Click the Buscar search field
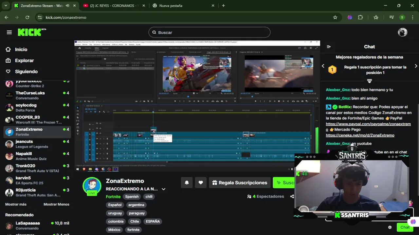 pyautogui.click(x=209, y=32)
